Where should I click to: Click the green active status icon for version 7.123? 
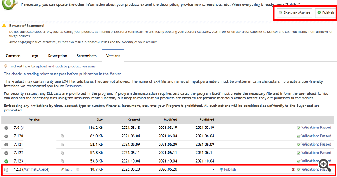pos(6,161)
